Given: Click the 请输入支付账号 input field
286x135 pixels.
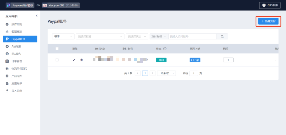Looking at the screenshot, I should 192,36.
